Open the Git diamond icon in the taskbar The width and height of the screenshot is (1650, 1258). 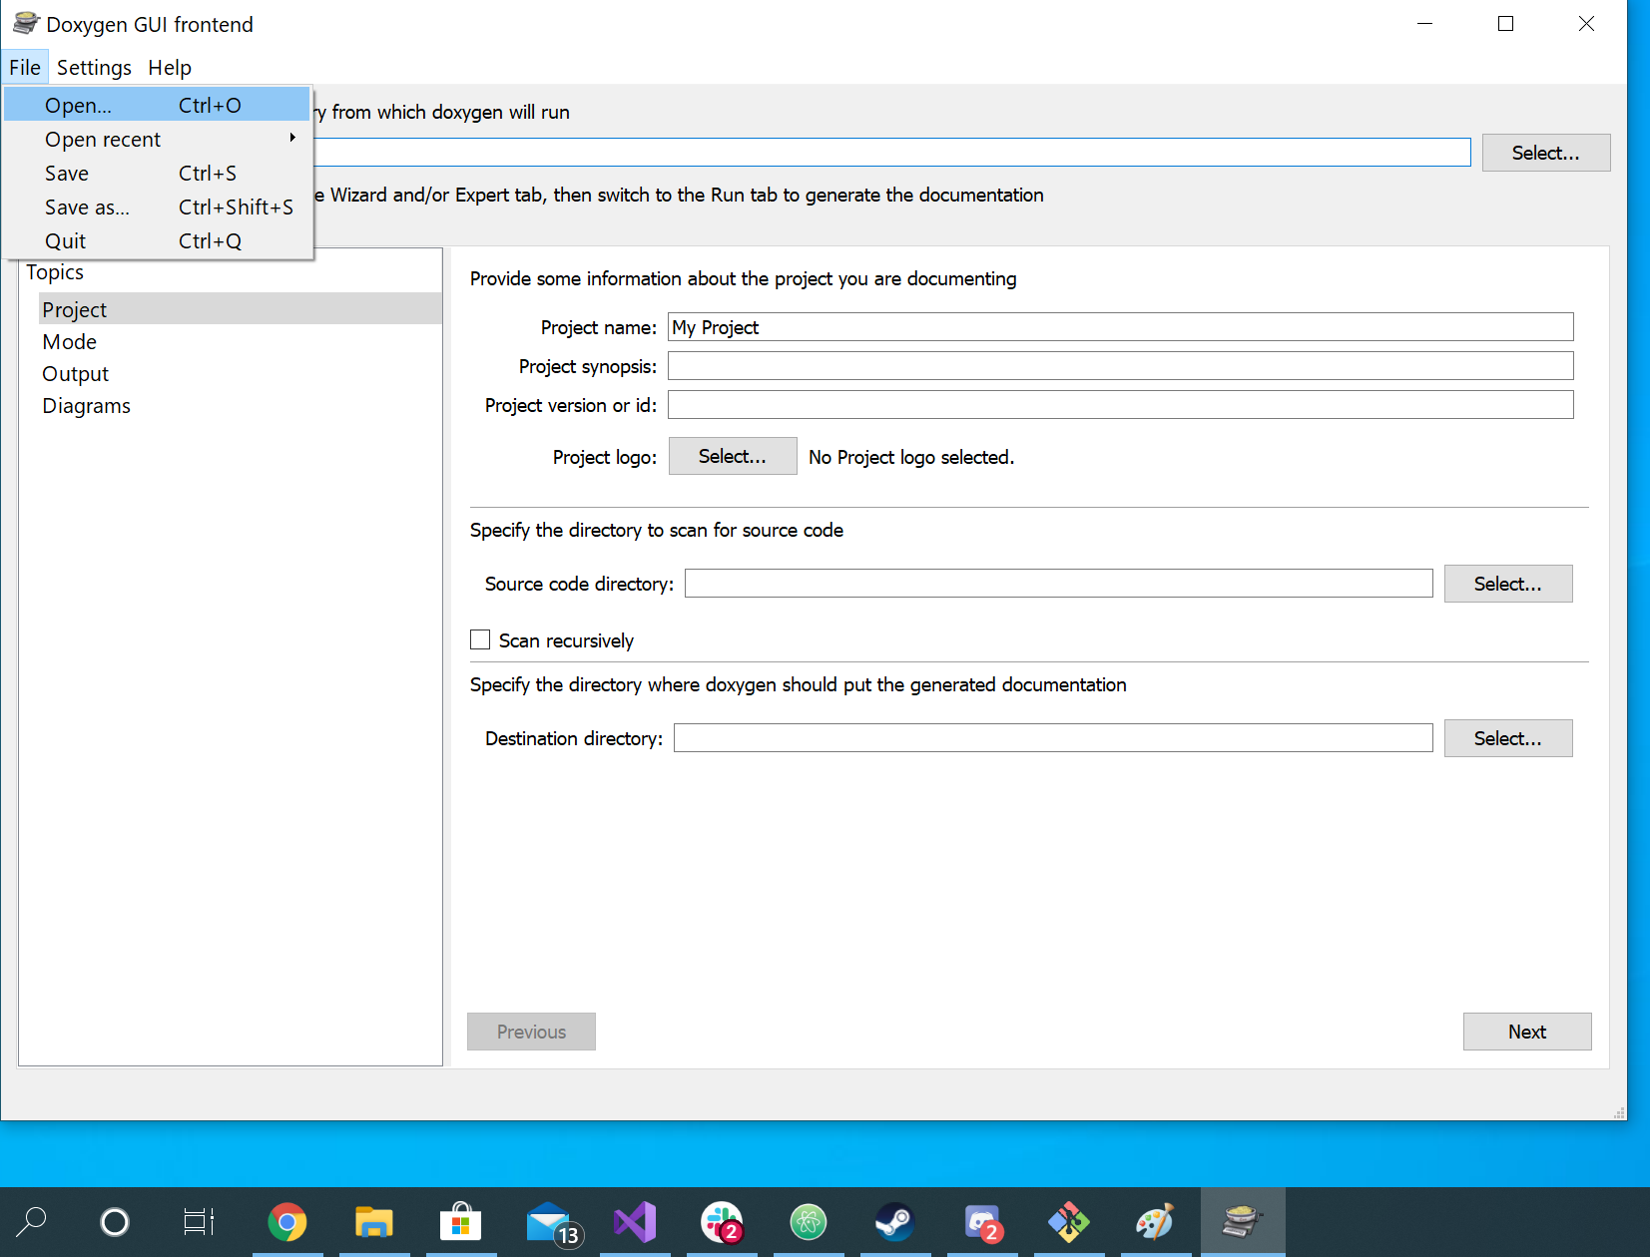pos(1069,1221)
